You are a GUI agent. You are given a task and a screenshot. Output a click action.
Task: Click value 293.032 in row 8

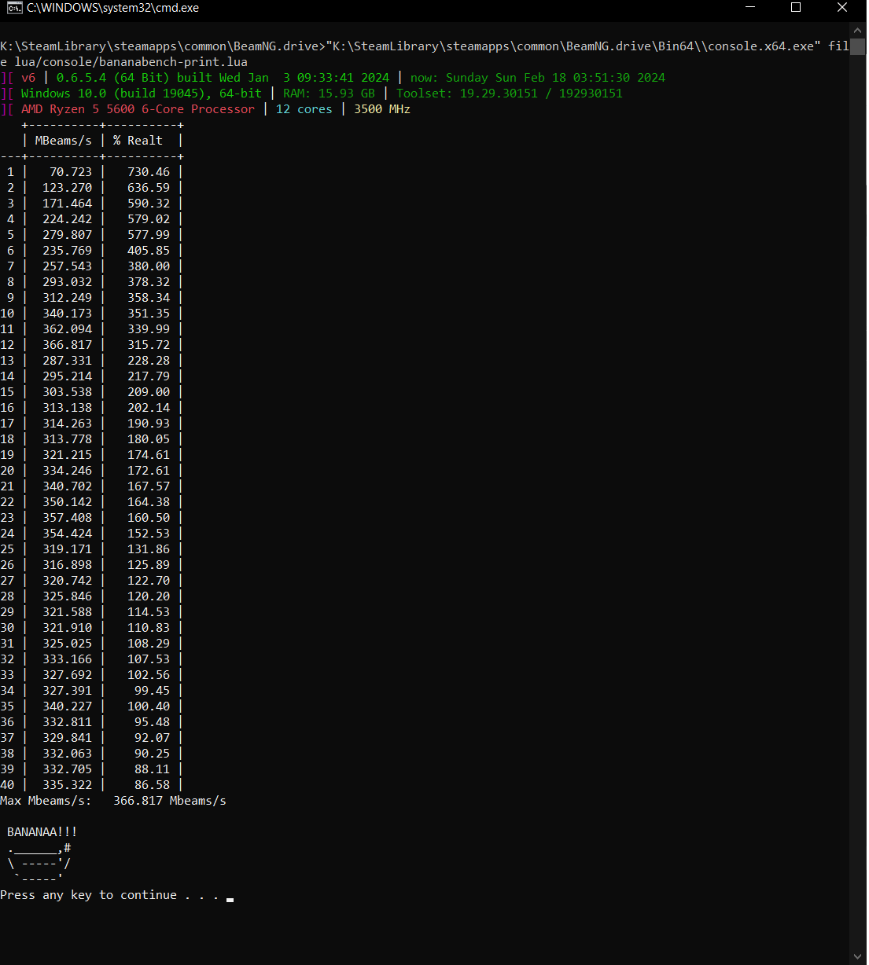click(67, 282)
